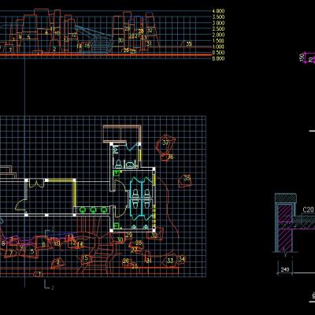Select the section mark labeled 2
Screen dimensions: 315x315
click(x=49, y=284)
